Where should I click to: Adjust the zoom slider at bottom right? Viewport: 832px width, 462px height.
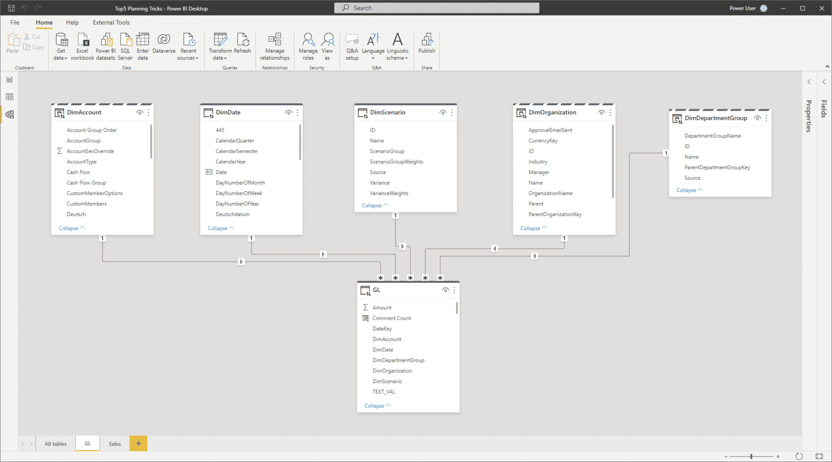pyautogui.click(x=752, y=456)
